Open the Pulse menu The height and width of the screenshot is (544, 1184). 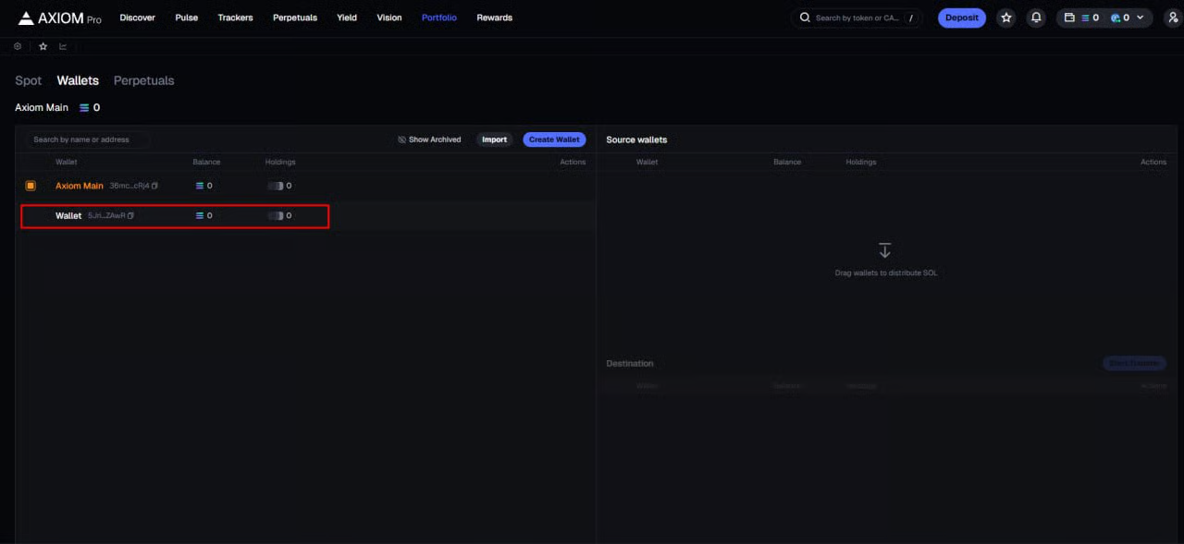(x=186, y=18)
